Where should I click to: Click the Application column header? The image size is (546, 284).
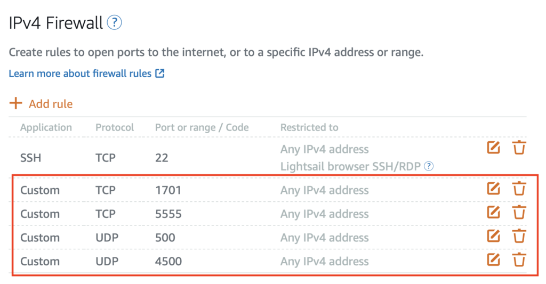(x=46, y=127)
